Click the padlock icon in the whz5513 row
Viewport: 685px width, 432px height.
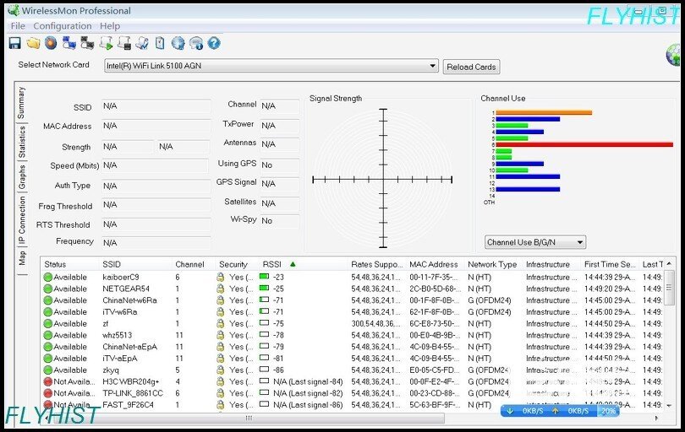221,335
